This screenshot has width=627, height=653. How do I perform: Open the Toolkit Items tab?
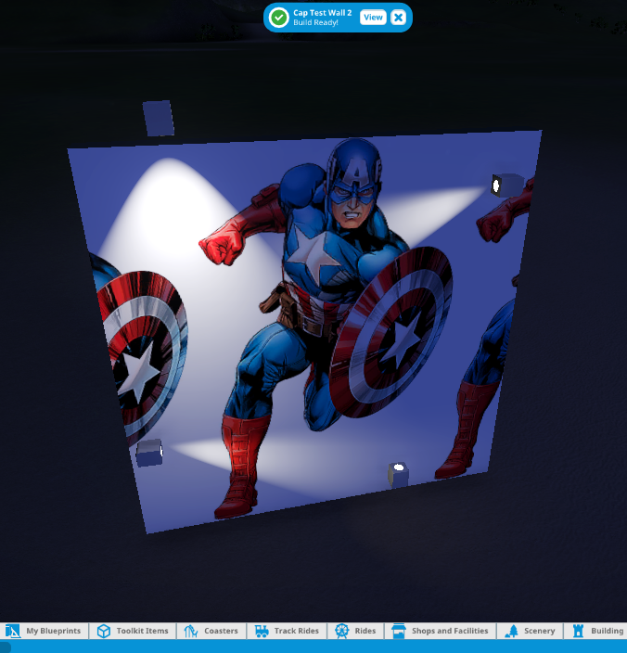pyautogui.click(x=133, y=631)
